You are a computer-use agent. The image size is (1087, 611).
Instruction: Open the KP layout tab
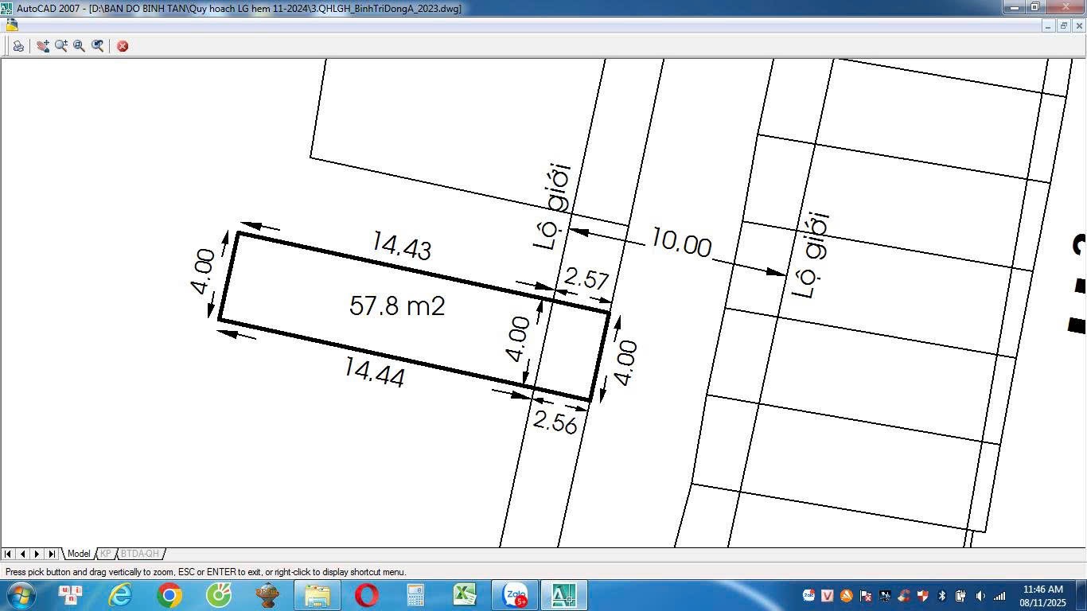click(x=106, y=554)
